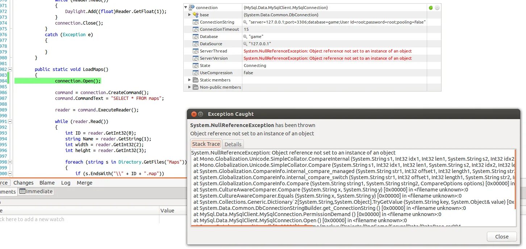The width and height of the screenshot is (526, 249).
Task: Open the DataSource value visualizer magnifier
Action: 245,44
